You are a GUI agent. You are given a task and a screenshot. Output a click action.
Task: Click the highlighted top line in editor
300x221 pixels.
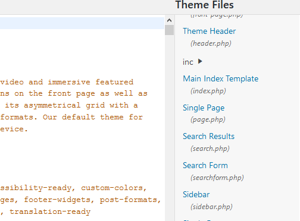[82, 23]
